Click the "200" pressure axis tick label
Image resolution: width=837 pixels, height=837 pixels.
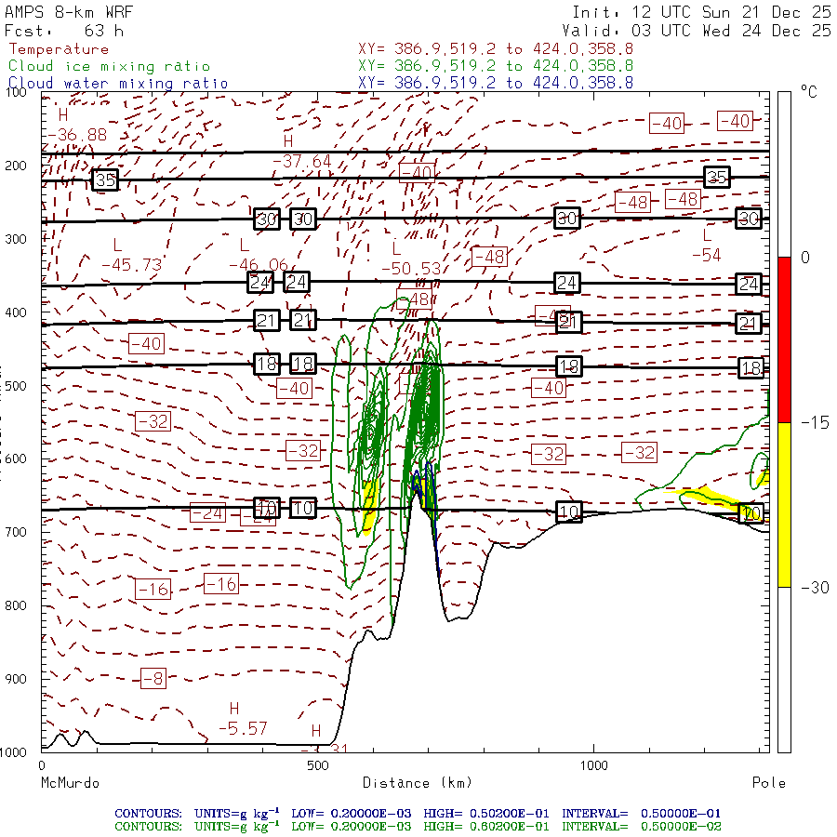(x=16, y=166)
